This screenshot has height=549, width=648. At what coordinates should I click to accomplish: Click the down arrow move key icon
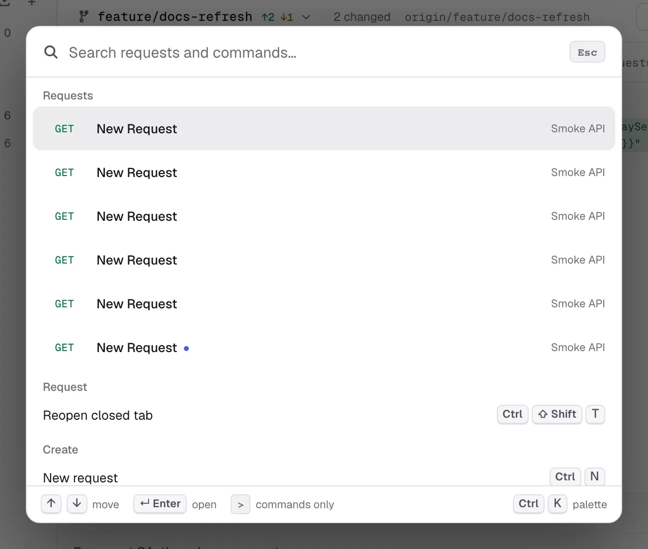pos(77,504)
